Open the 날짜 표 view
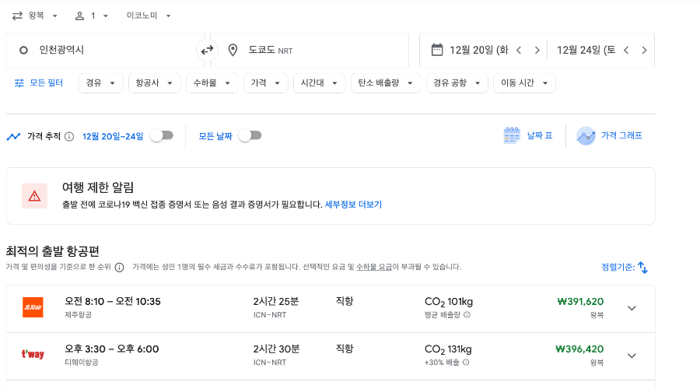This screenshot has height=389, width=700. pos(528,136)
